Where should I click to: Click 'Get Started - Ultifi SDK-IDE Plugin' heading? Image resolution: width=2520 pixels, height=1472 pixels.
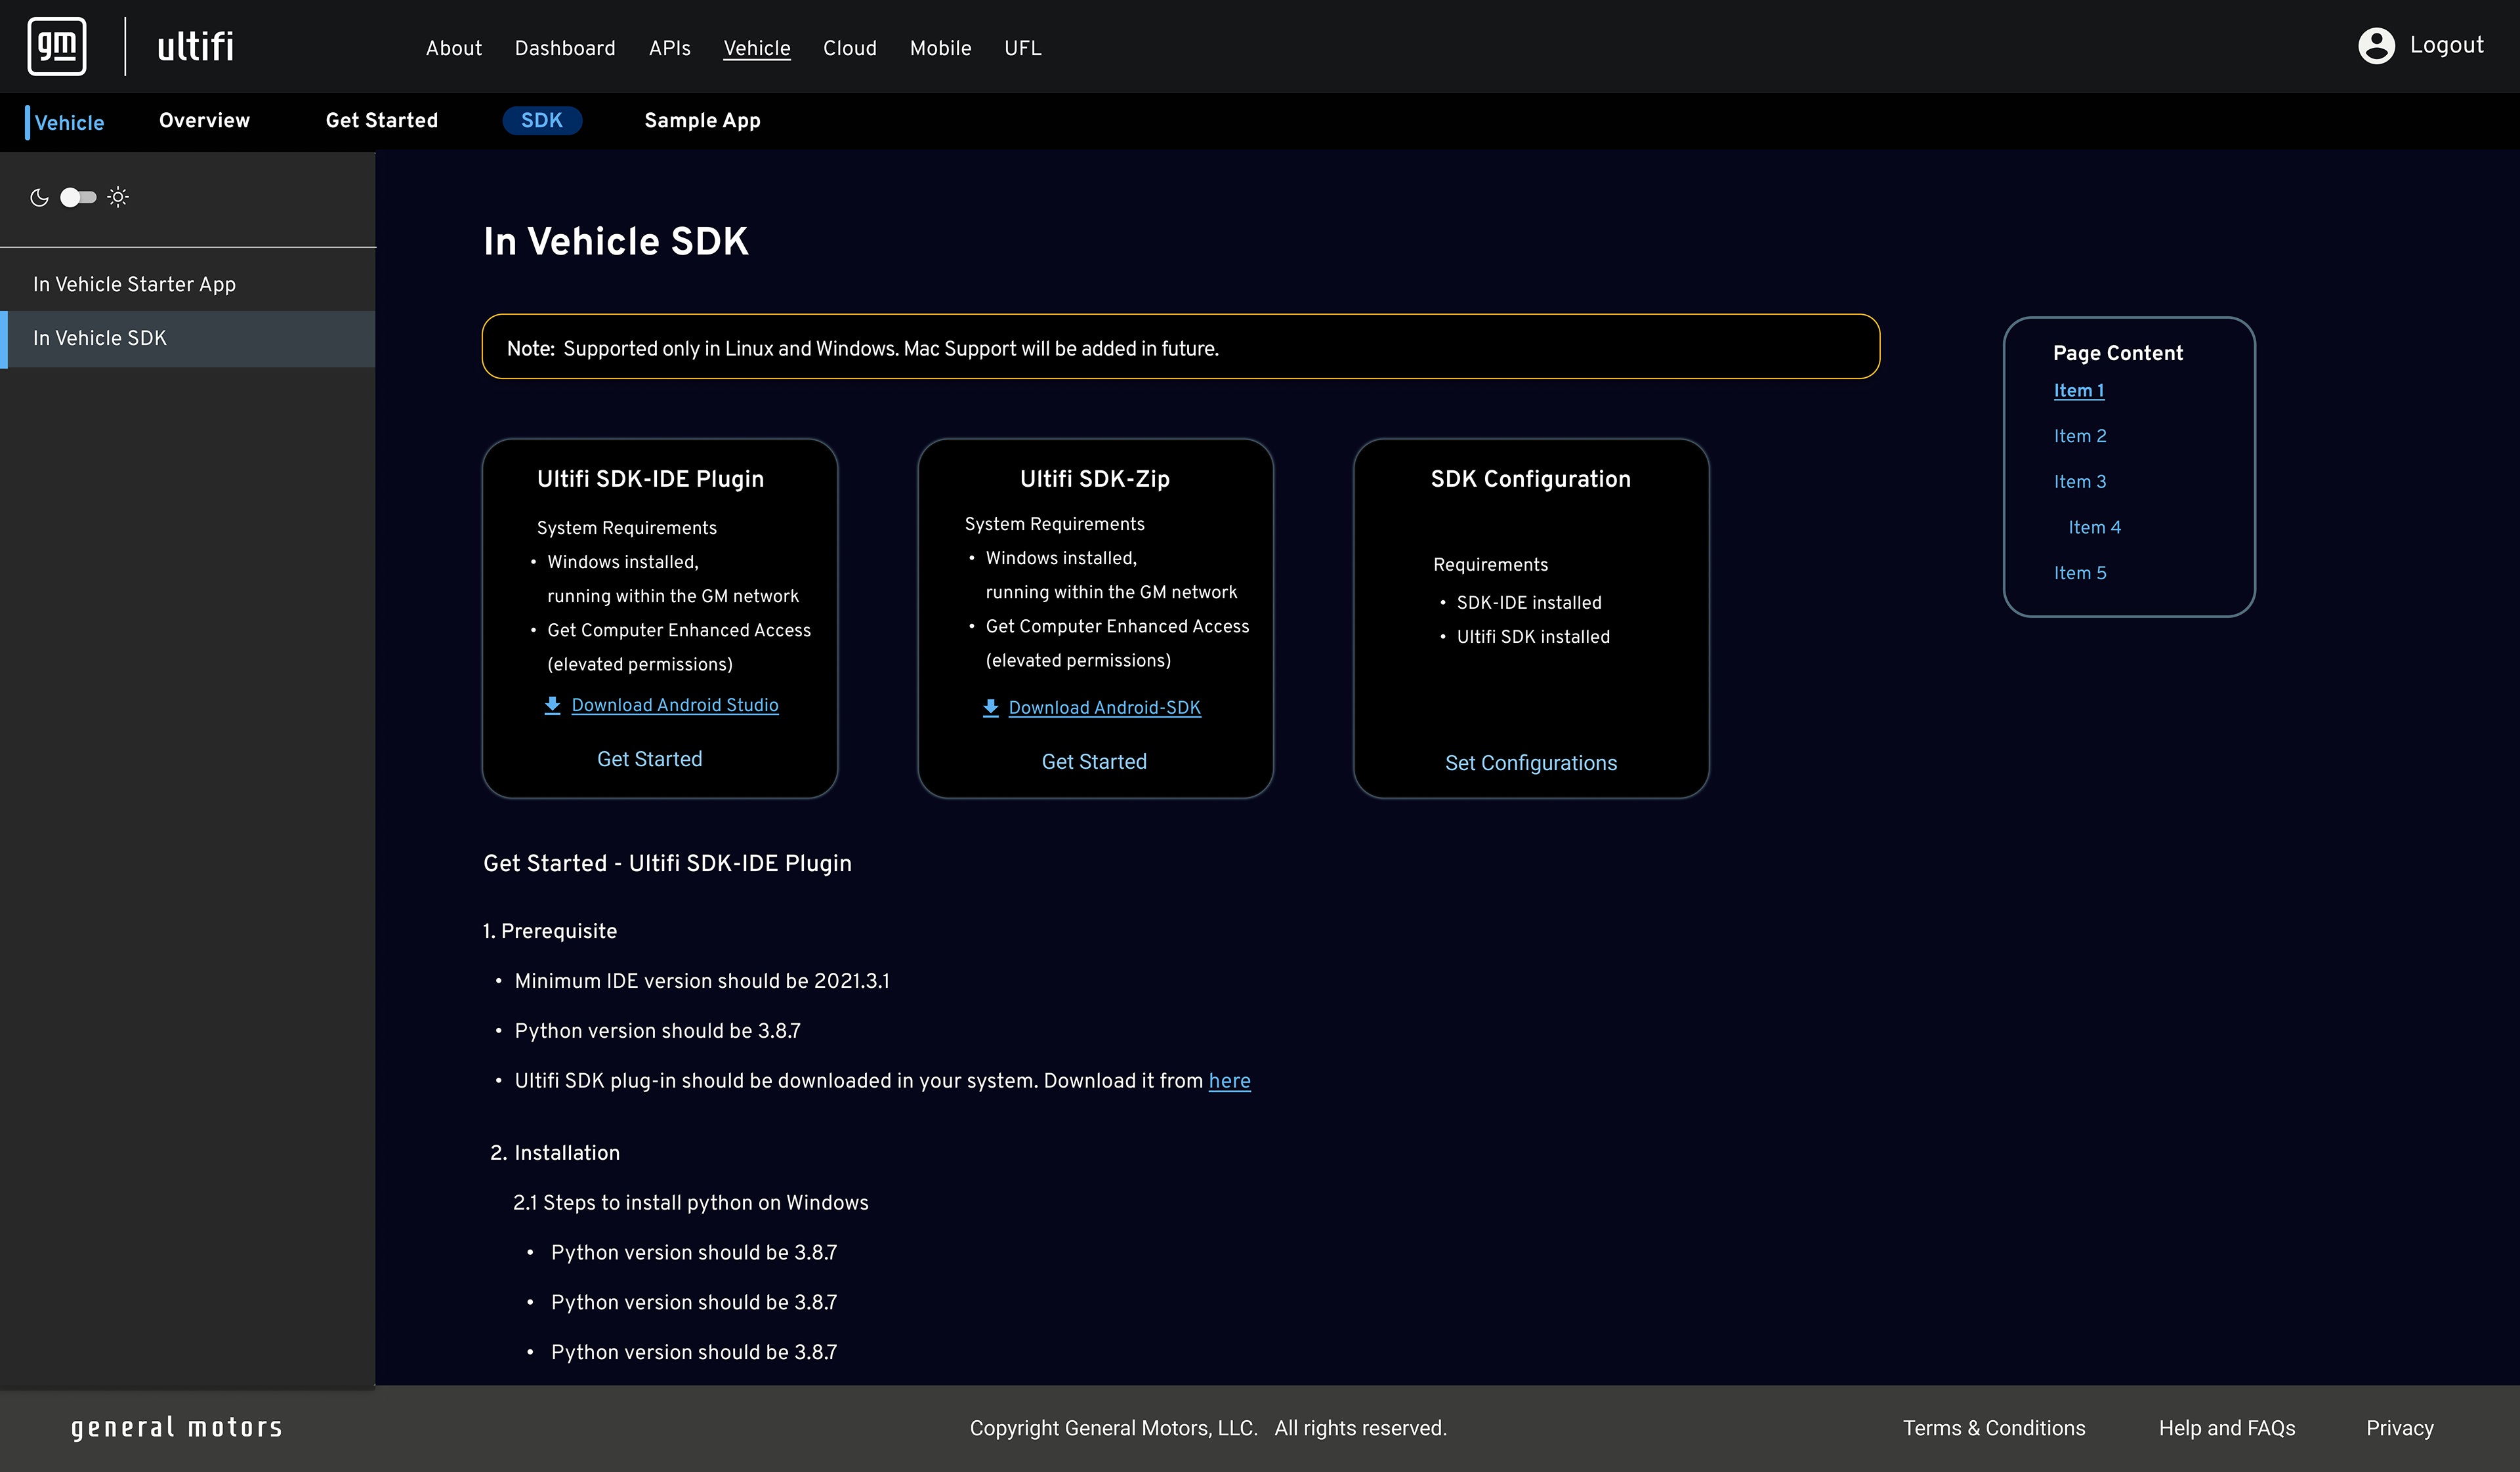point(667,863)
